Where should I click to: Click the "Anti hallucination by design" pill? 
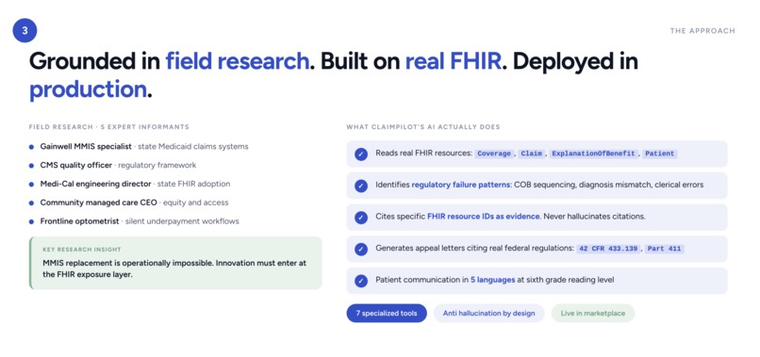click(x=488, y=314)
